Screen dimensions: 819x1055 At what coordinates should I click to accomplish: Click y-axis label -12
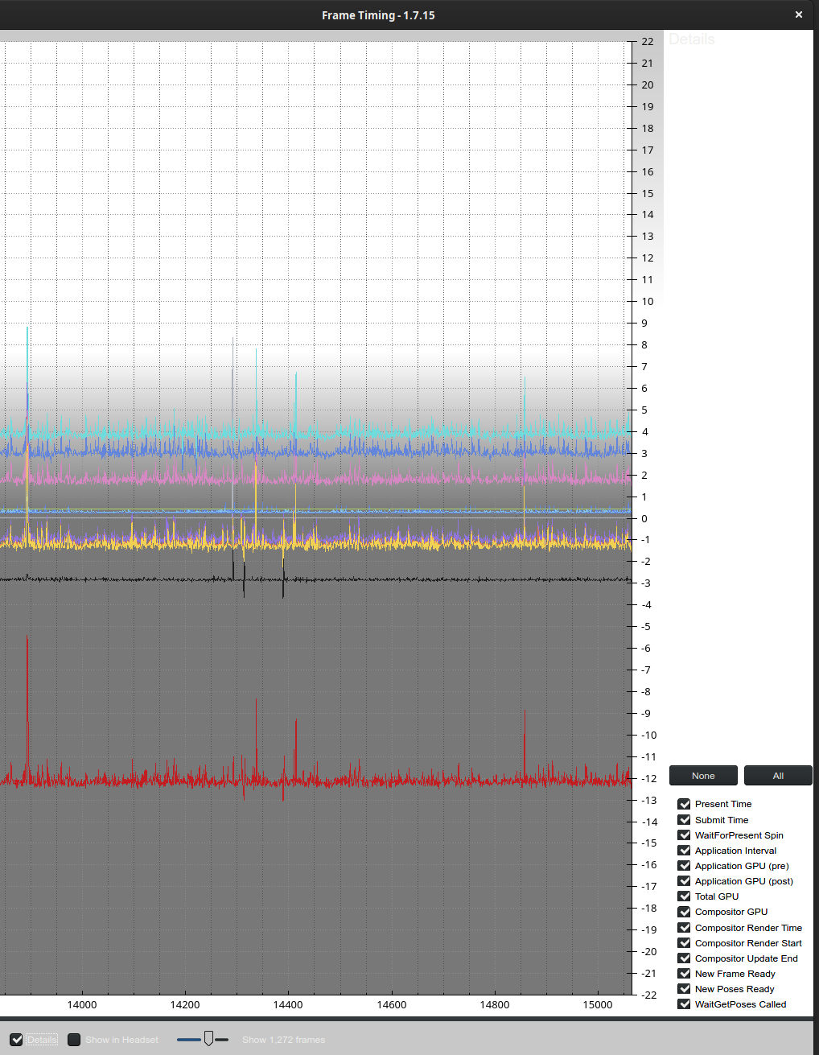coord(649,778)
